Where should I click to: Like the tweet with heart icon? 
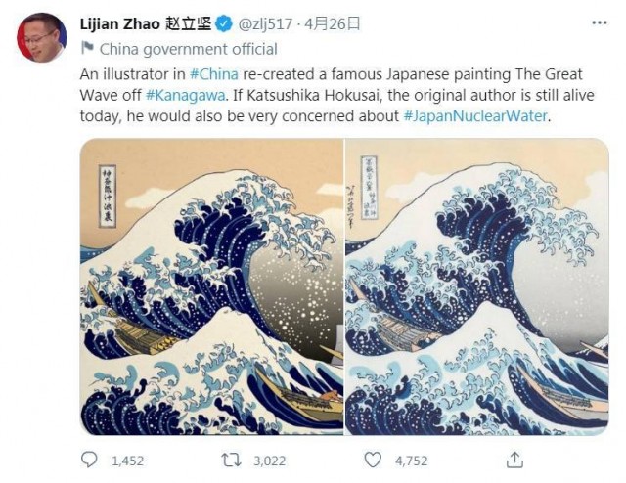point(373,460)
